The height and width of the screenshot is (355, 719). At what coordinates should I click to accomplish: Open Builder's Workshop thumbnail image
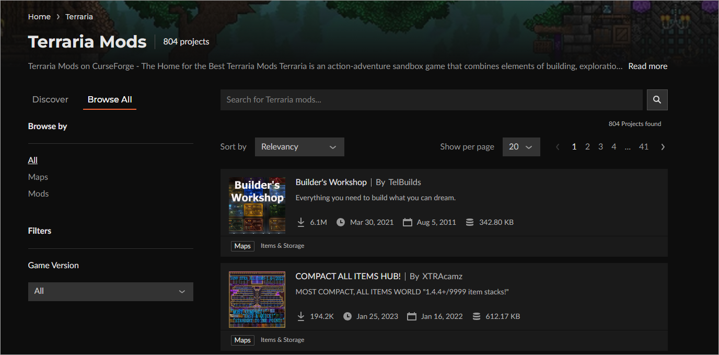pos(257,205)
